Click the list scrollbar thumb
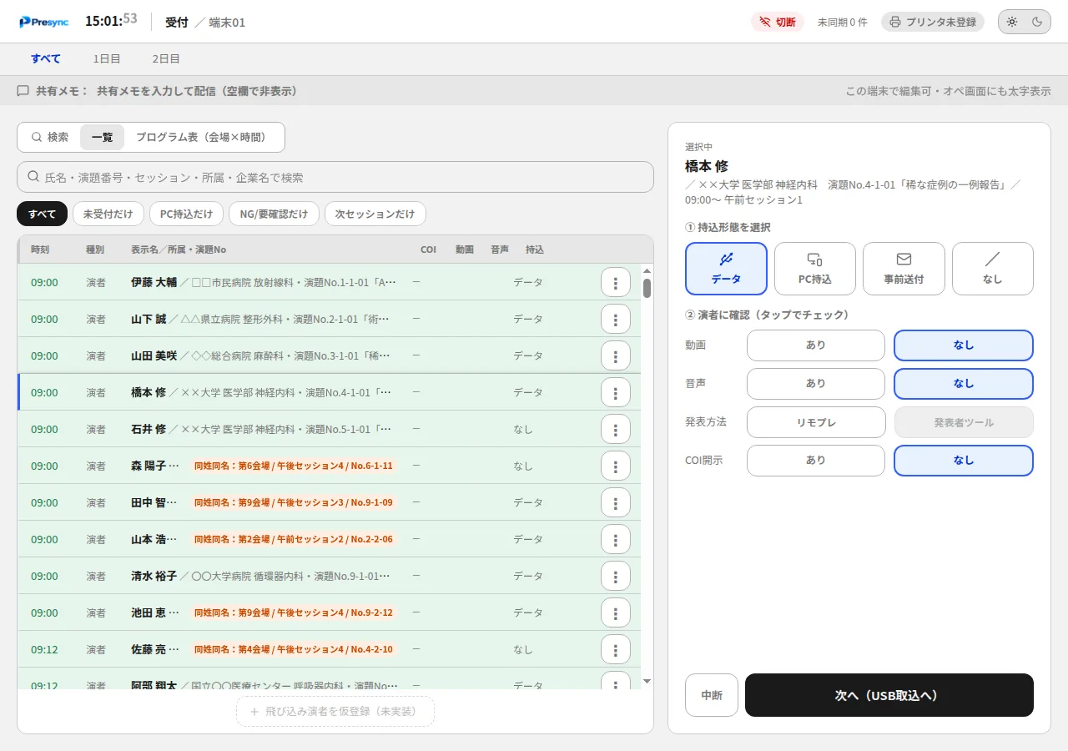The height and width of the screenshot is (751, 1068). [x=647, y=289]
